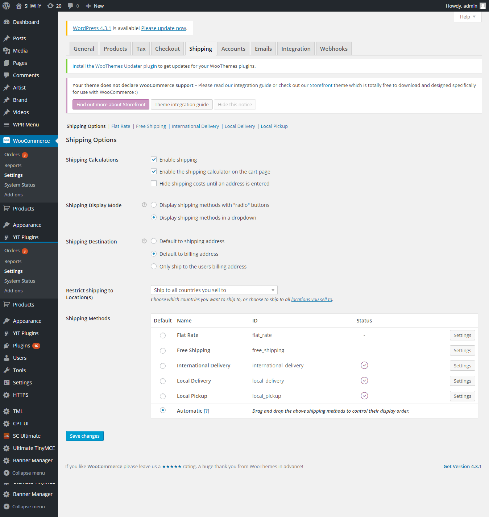
Task: Select display shipping methods in a dropdown
Action: pos(154,217)
